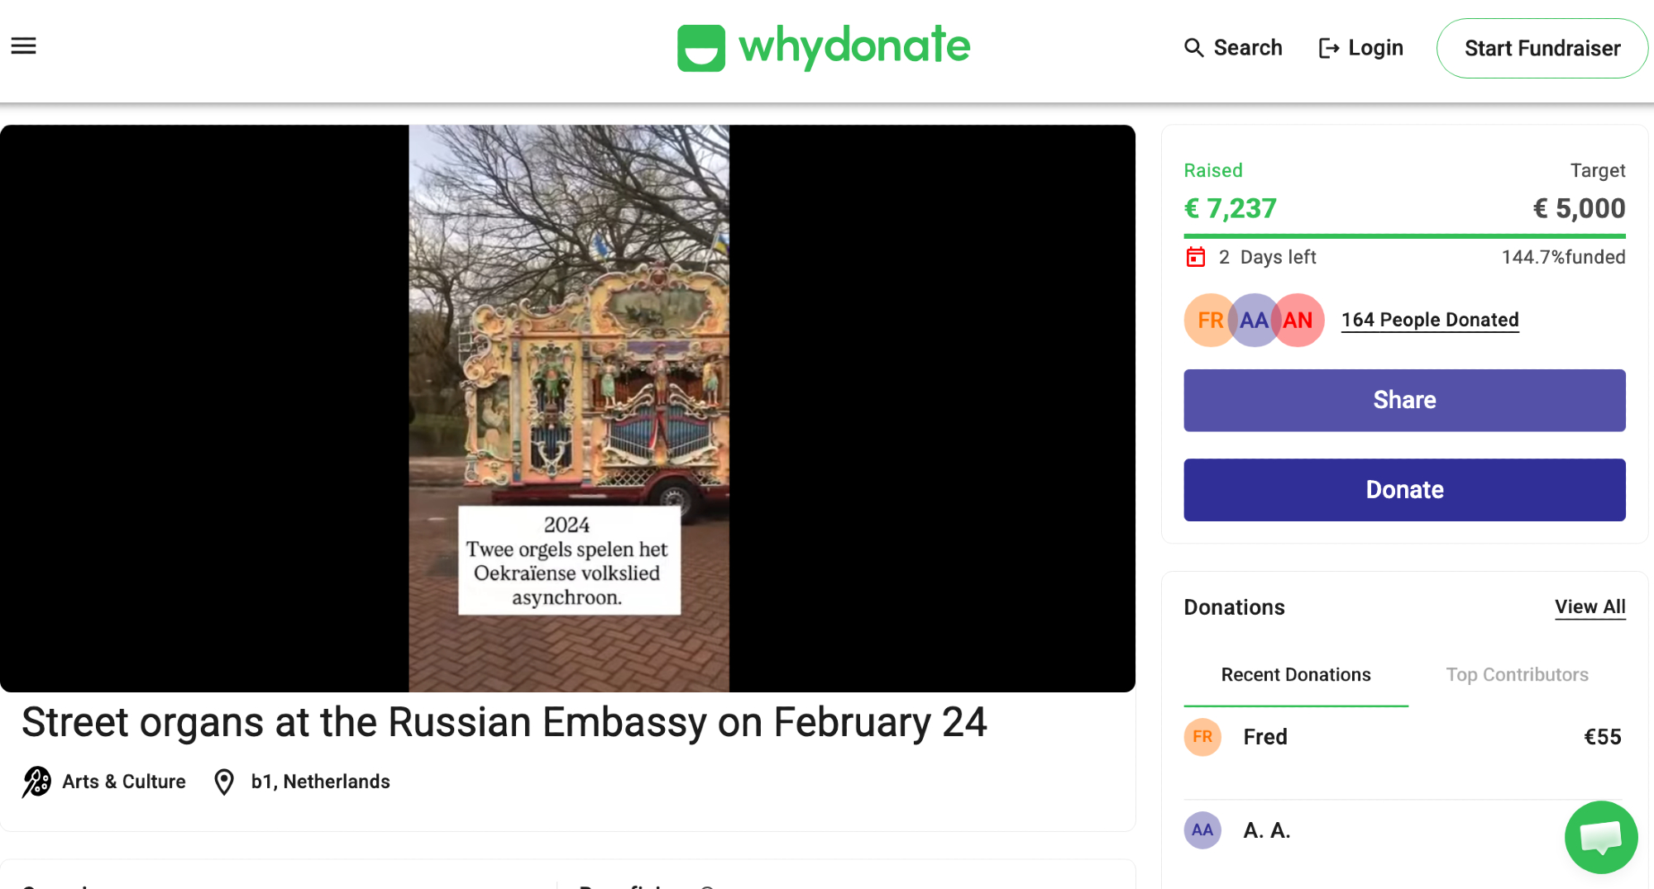Switch to Top Contributors tab
This screenshot has width=1654, height=889.
[x=1517, y=675]
